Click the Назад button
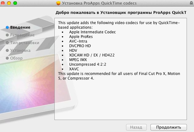This screenshot has width=194, height=132. pyautogui.click(x=136, y=127)
